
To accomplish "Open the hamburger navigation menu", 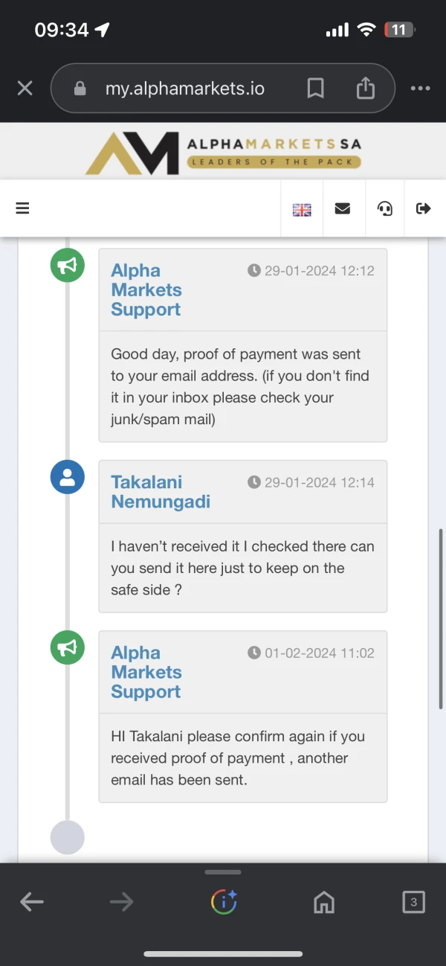I will pos(22,208).
